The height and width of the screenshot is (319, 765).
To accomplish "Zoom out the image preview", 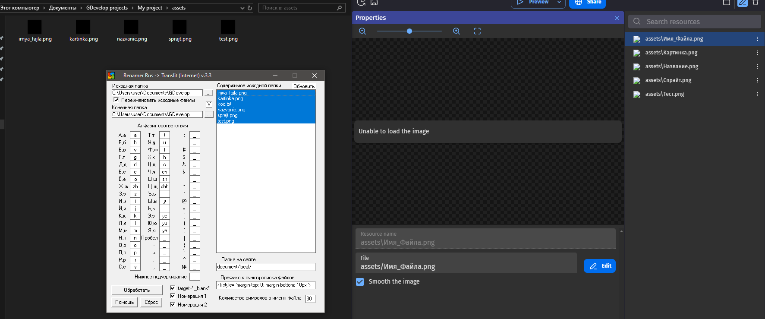I will click(362, 31).
